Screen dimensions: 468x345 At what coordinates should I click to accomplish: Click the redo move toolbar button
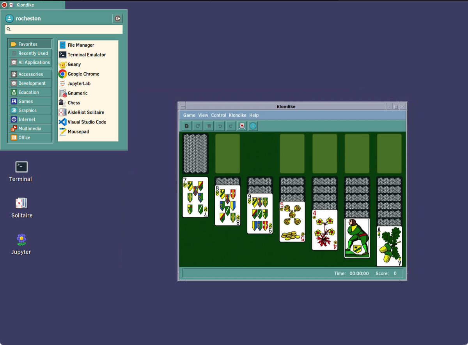pyautogui.click(x=230, y=126)
